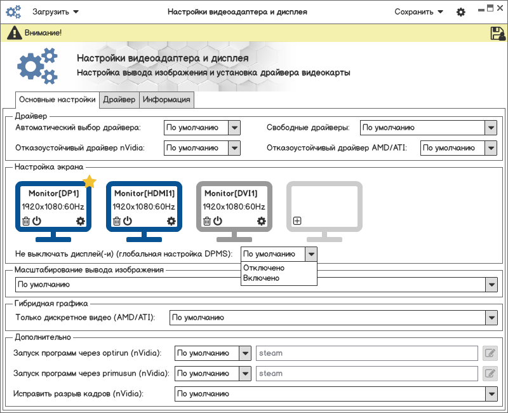Minimize the window
Image resolution: width=508 pixels, height=413 pixels.
coord(481,10)
